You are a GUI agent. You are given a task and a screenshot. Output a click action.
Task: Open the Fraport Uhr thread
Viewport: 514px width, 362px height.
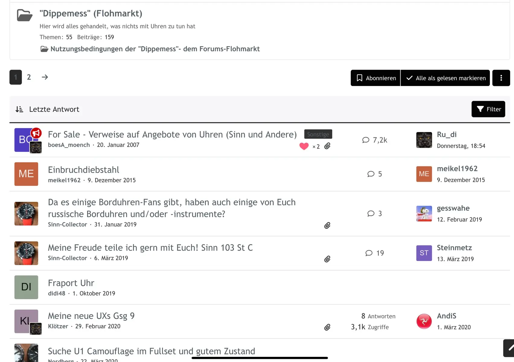(71, 283)
